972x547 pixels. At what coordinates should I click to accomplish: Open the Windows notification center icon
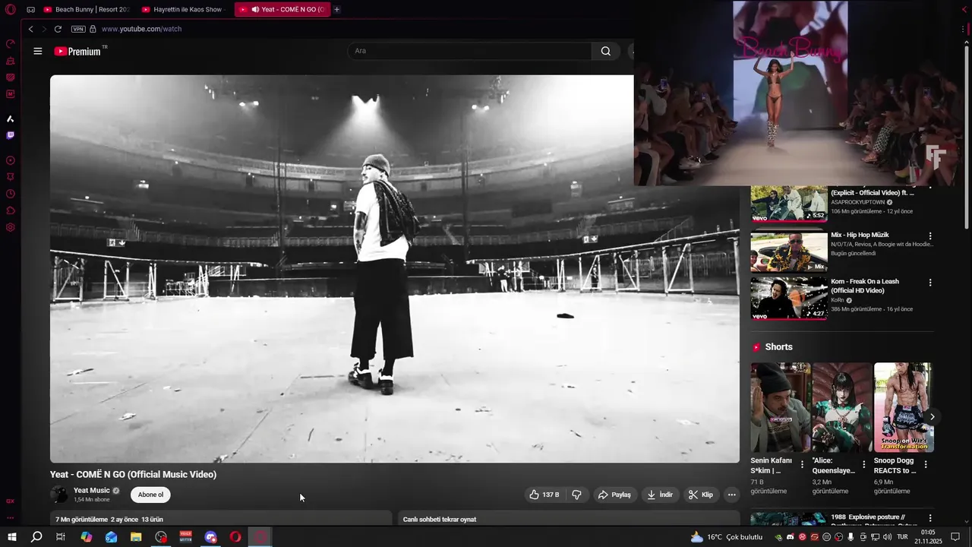click(x=955, y=537)
